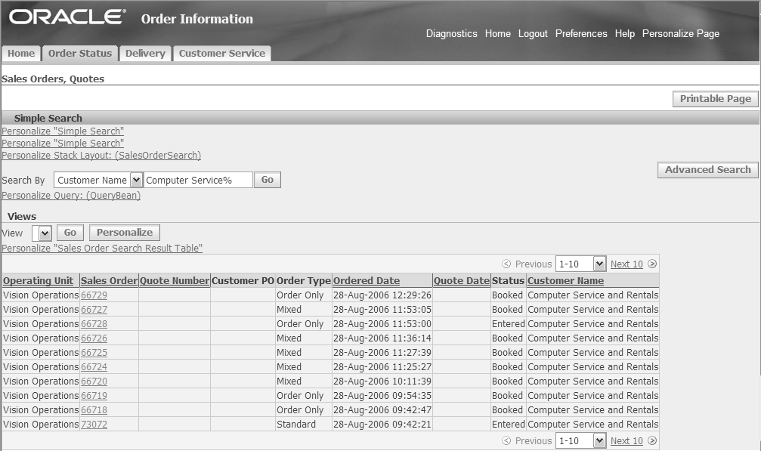Open Preferences in the header
This screenshot has width=761, height=451.
[581, 33]
